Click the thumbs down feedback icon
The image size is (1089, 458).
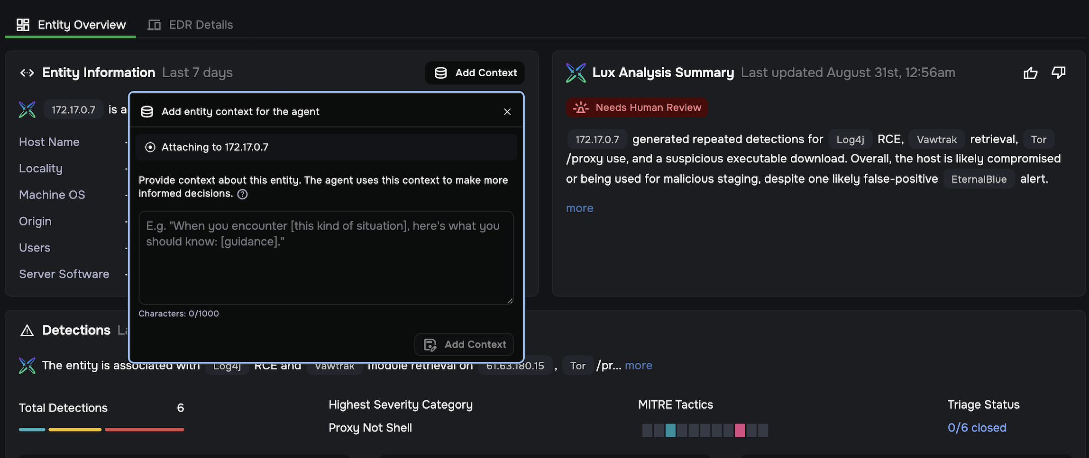(x=1059, y=73)
